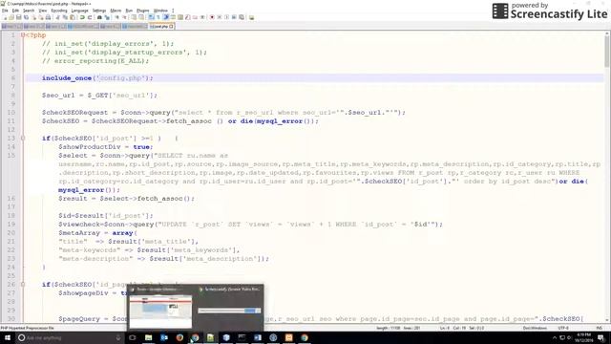The width and height of the screenshot is (611, 344).
Task: Click the Play macro toolbar icon
Action: click(226, 17)
